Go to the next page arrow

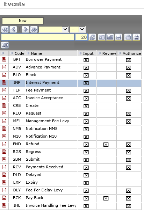(26, 29)
